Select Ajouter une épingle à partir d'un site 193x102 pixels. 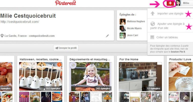coord(167,26)
